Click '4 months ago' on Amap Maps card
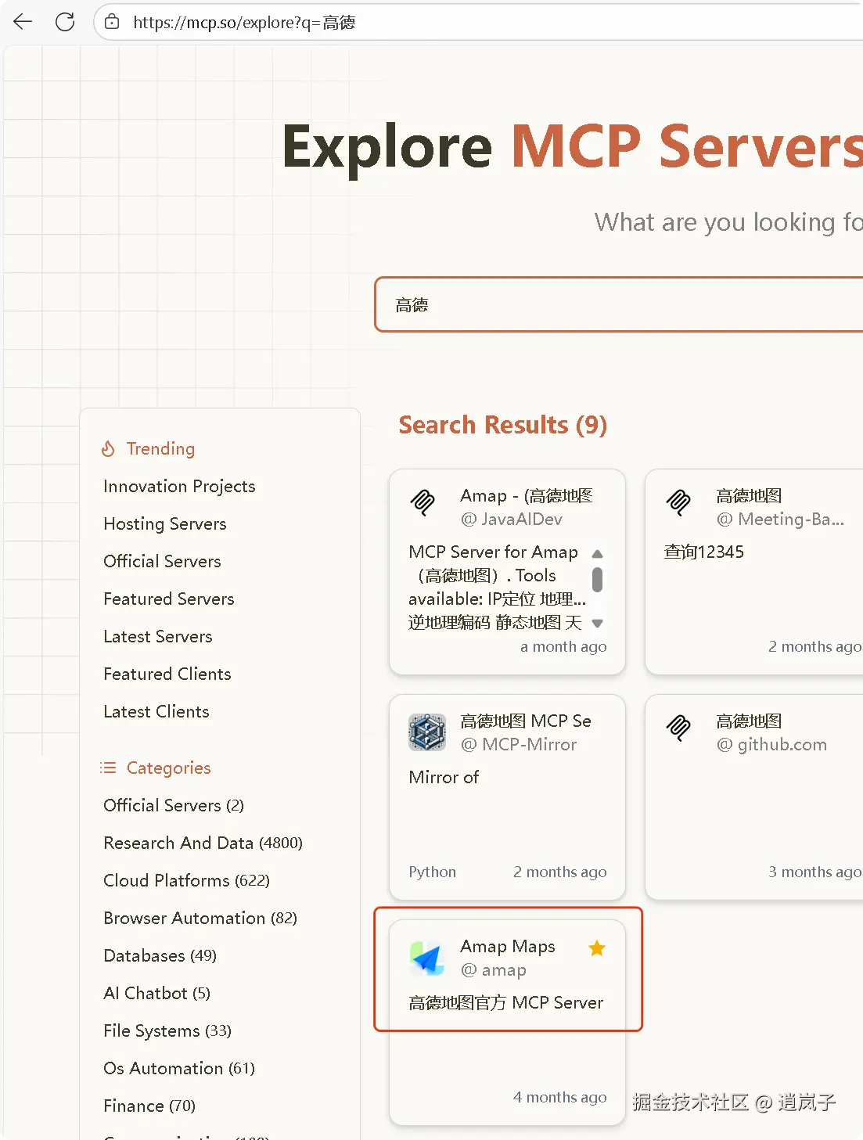The image size is (863, 1140). 559,1097
